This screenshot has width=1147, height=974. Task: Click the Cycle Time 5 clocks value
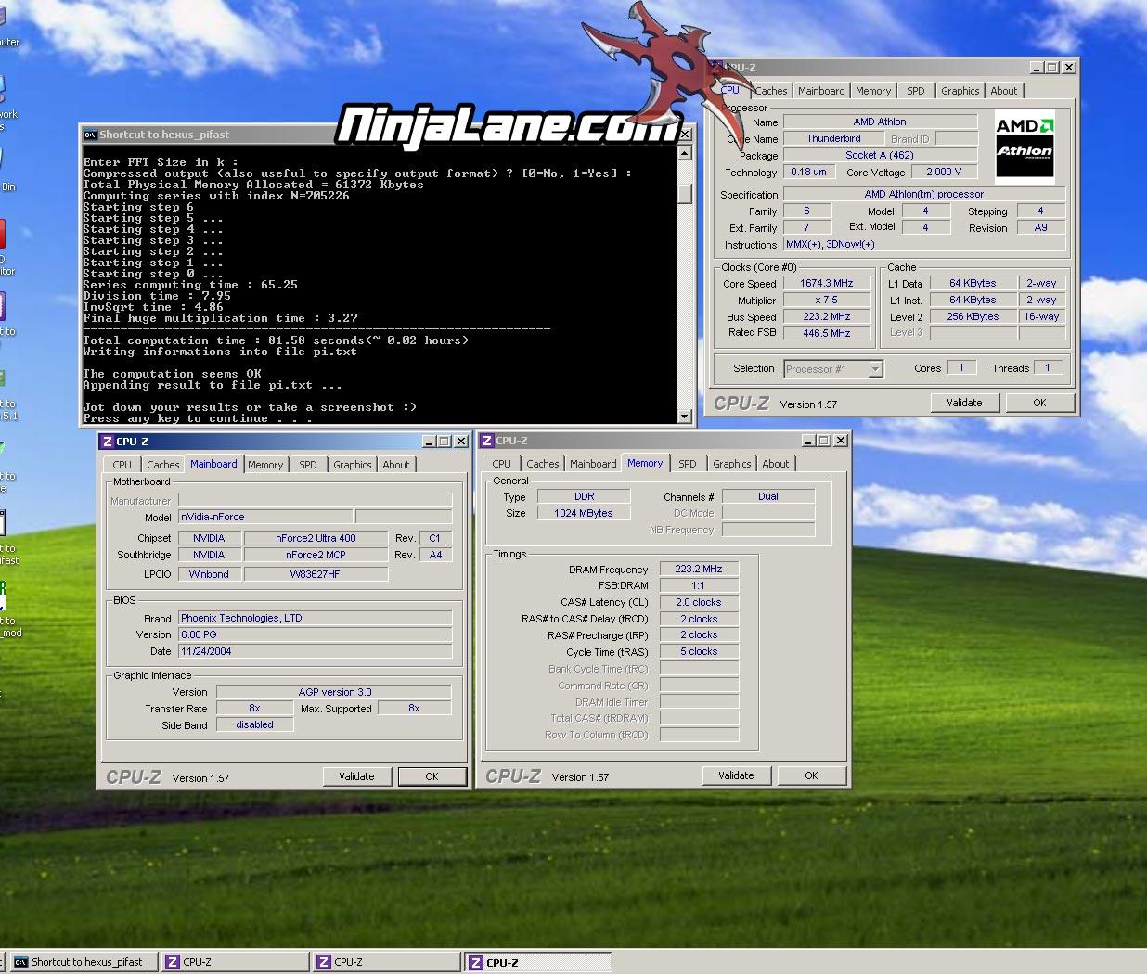(699, 651)
